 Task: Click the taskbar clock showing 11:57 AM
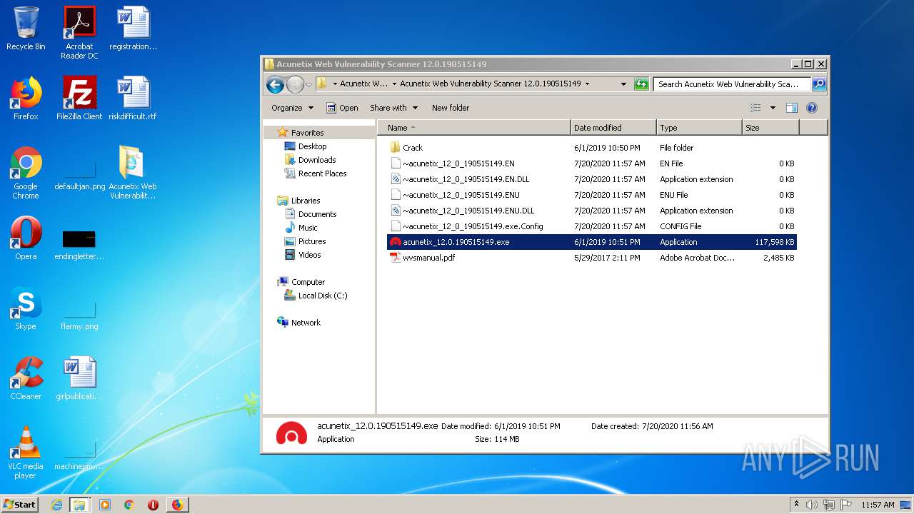coord(878,505)
